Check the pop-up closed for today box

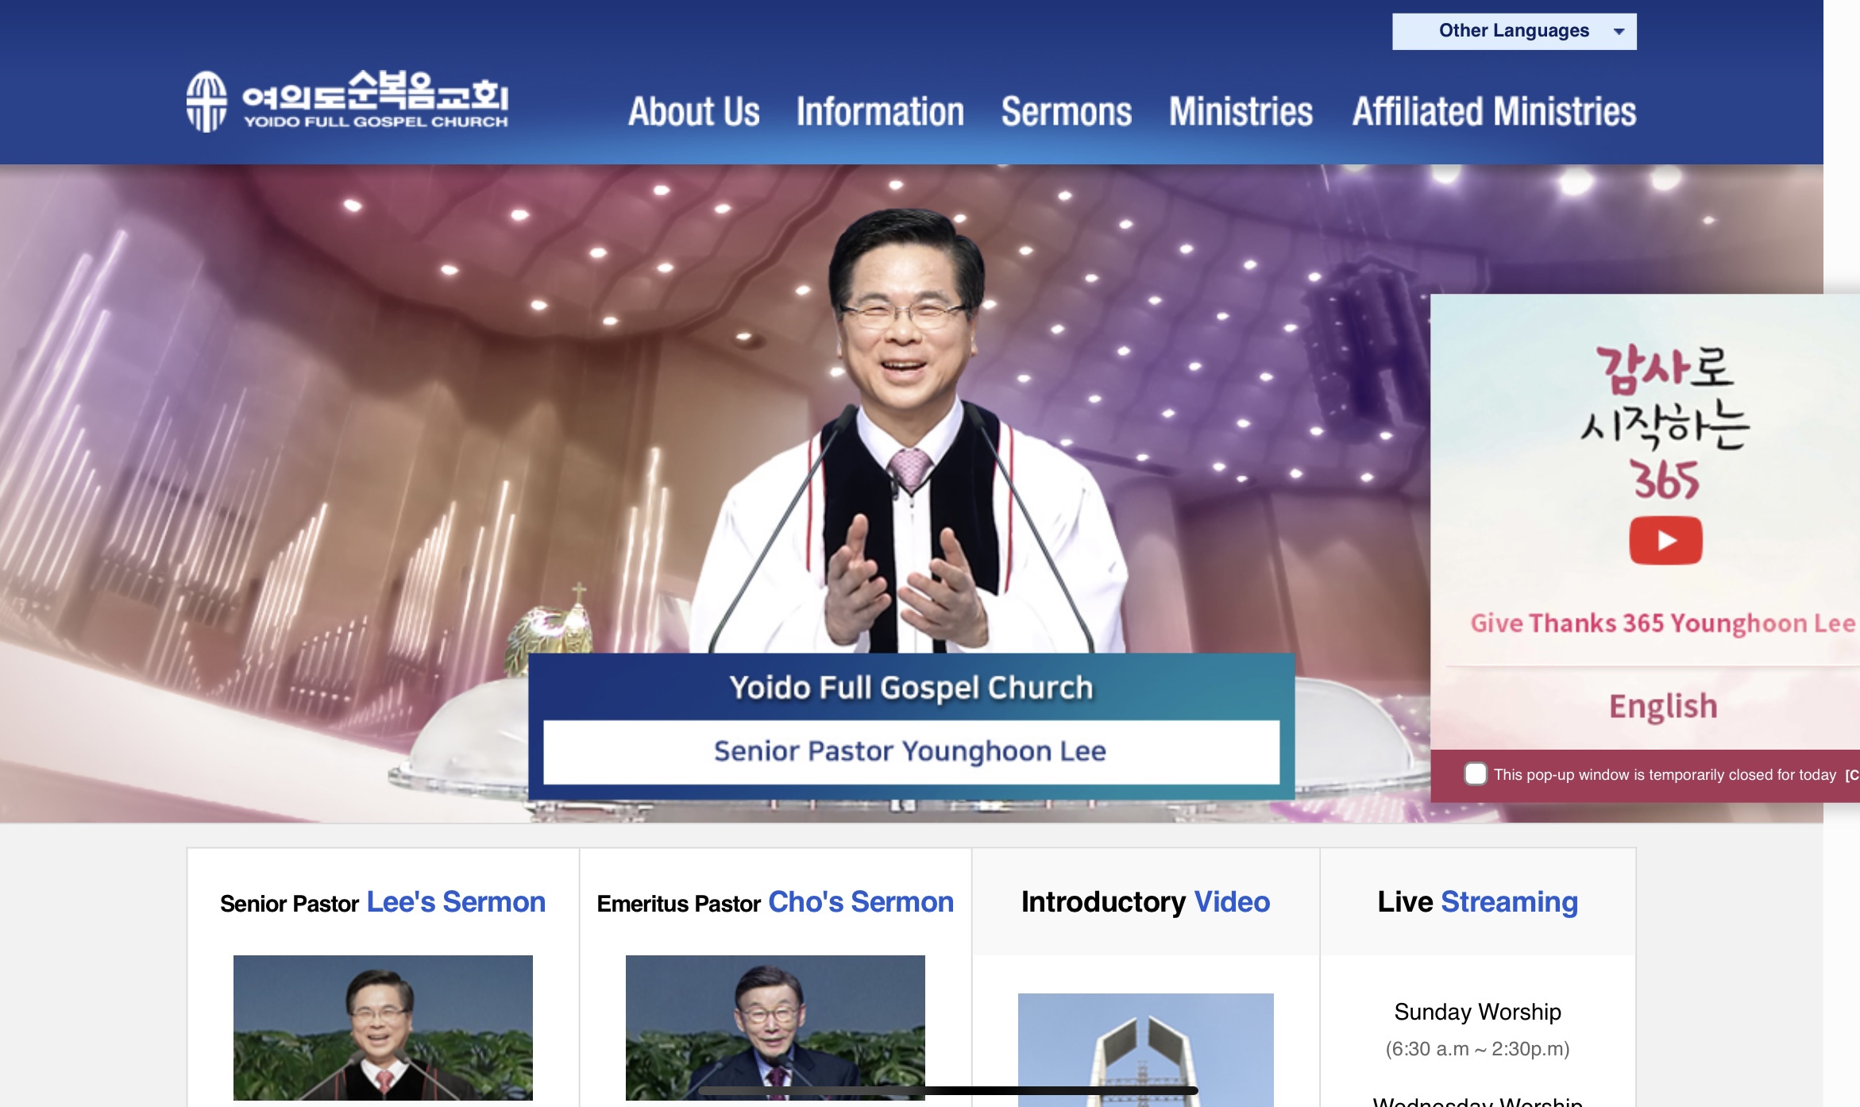(x=1475, y=773)
